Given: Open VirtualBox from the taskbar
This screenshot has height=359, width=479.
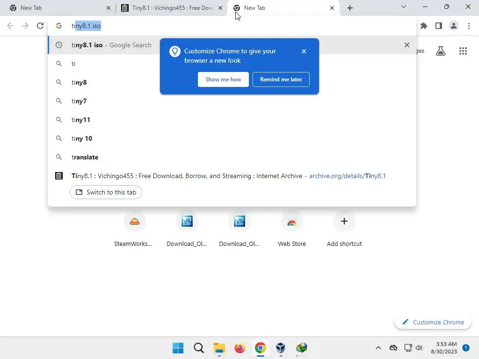Looking at the screenshot, I should coord(281,348).
